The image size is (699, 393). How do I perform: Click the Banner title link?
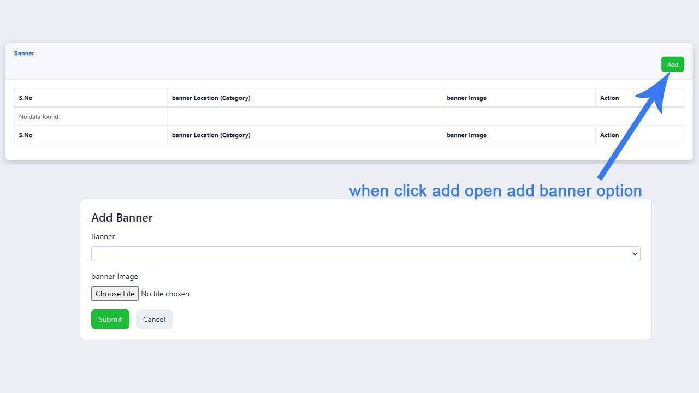[x=24, y=53]
